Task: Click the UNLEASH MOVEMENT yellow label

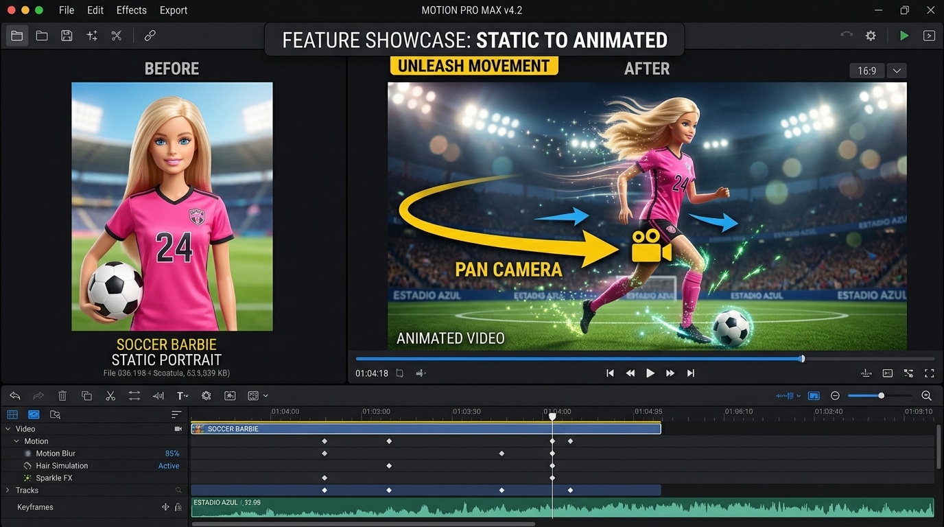Action: point(474,66)
